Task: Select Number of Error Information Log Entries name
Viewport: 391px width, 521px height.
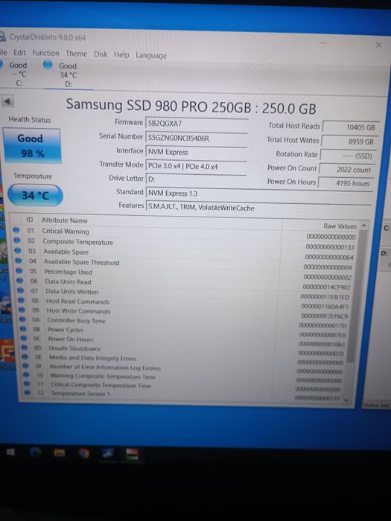Action: (105, 368)
